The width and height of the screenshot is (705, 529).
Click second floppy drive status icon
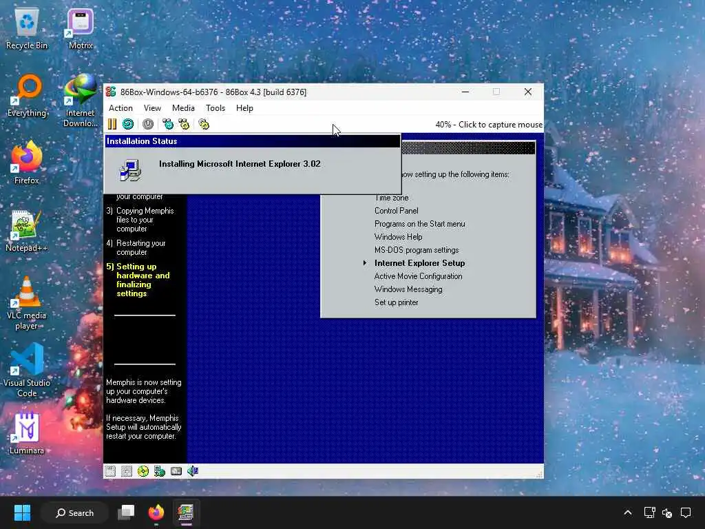pos(127,471)
